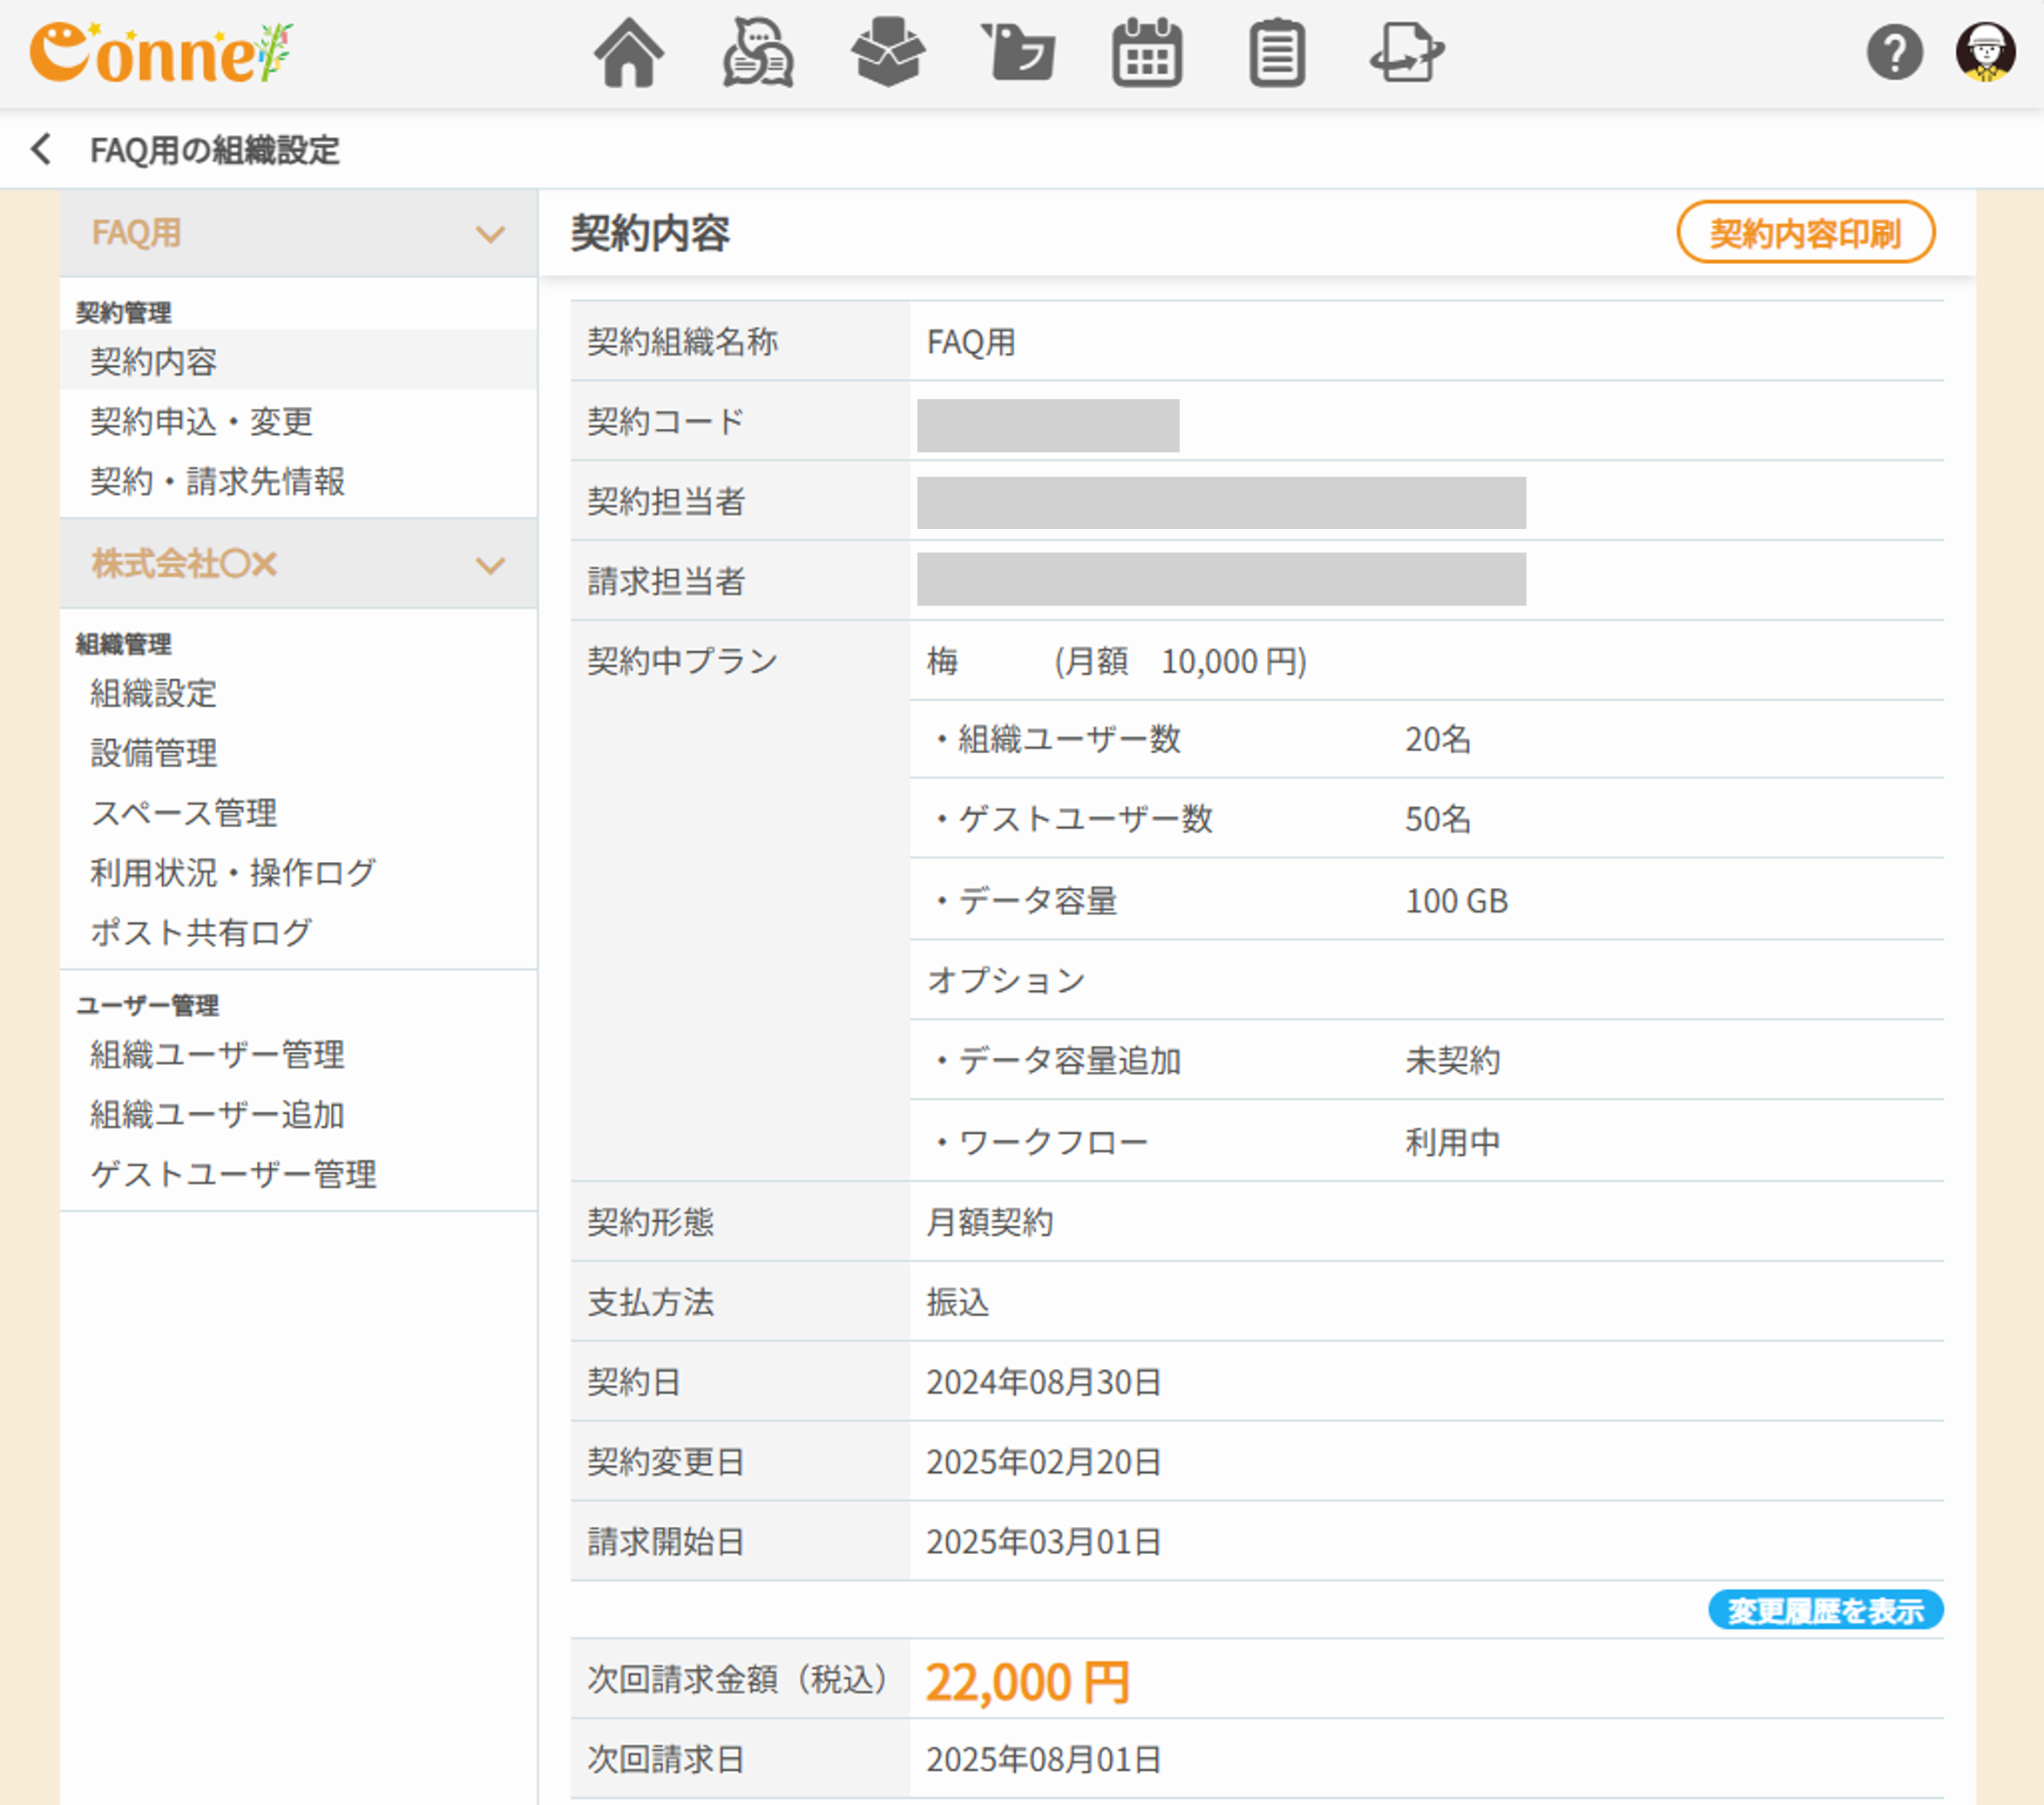Click the Conne logo
This screenshot has height=1805, width=2044.
point(160,53)
